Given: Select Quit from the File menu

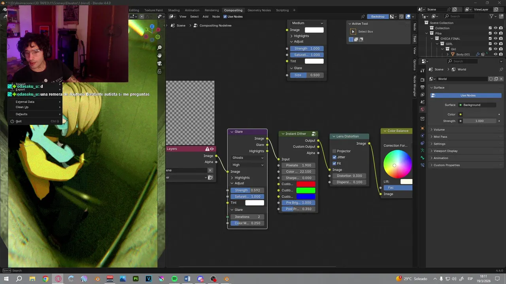Looking at the screenshot, I should click(19, 121).
